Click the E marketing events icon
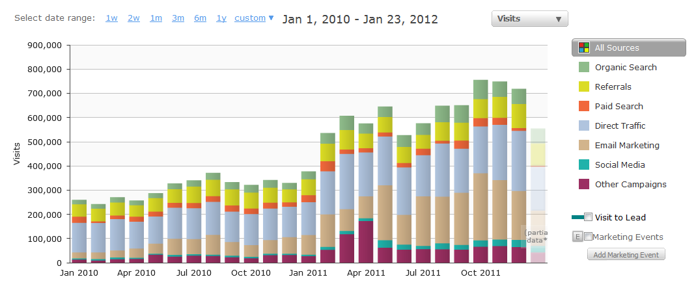Screen dimensions: 696x290 click(x=577, y=237)
